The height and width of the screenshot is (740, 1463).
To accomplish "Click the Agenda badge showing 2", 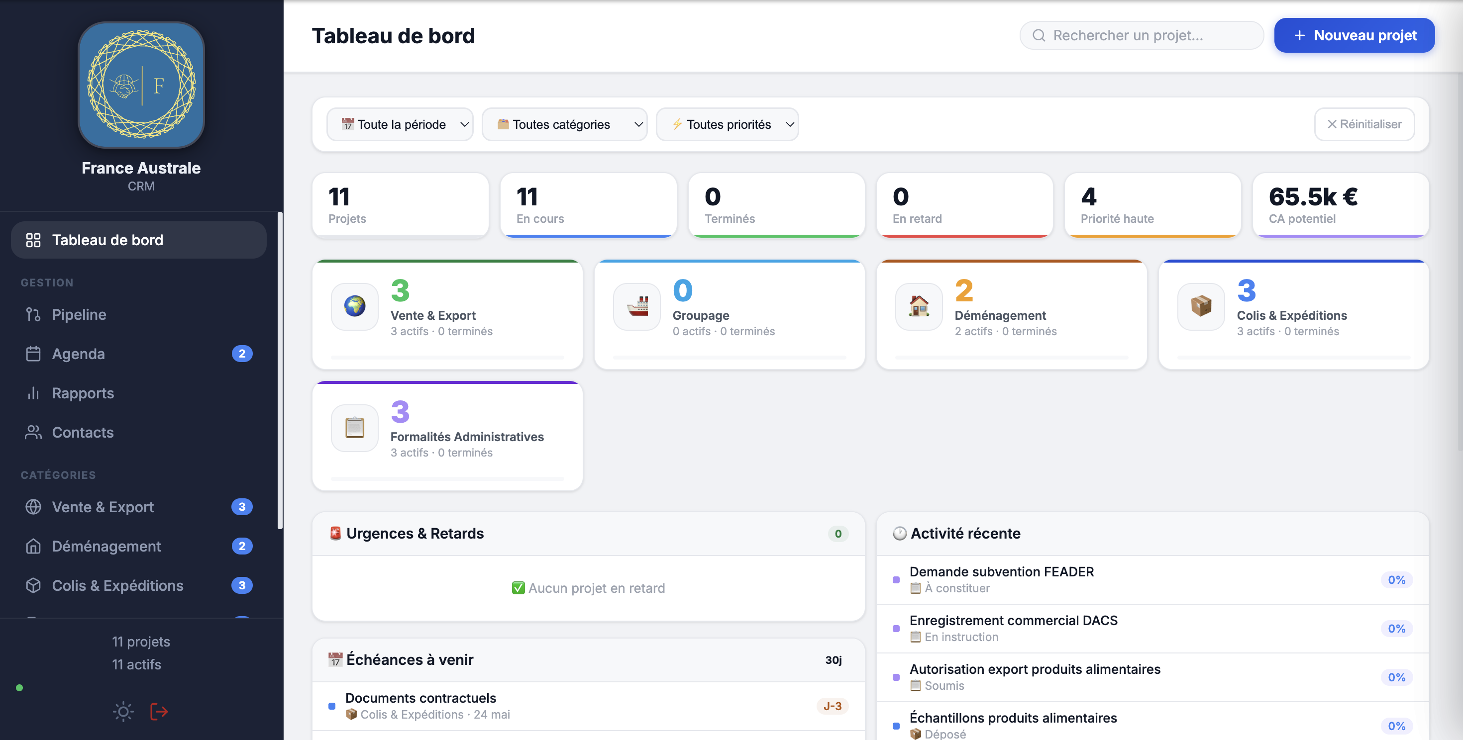I will pos(242,354).
